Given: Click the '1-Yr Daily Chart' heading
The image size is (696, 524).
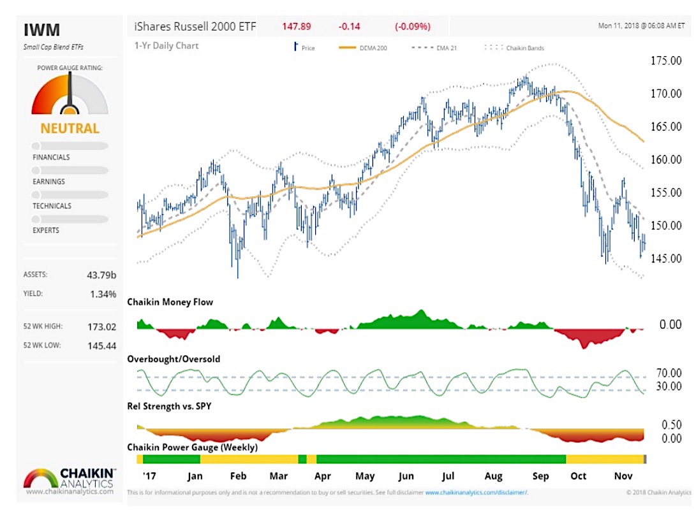Looking at the screenshot, I should [167, 46].
